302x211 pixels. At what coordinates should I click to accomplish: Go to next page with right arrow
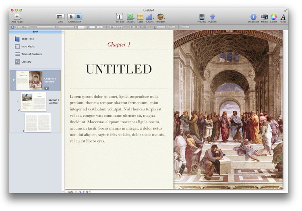pyautogui.click(x=84, y=192)
